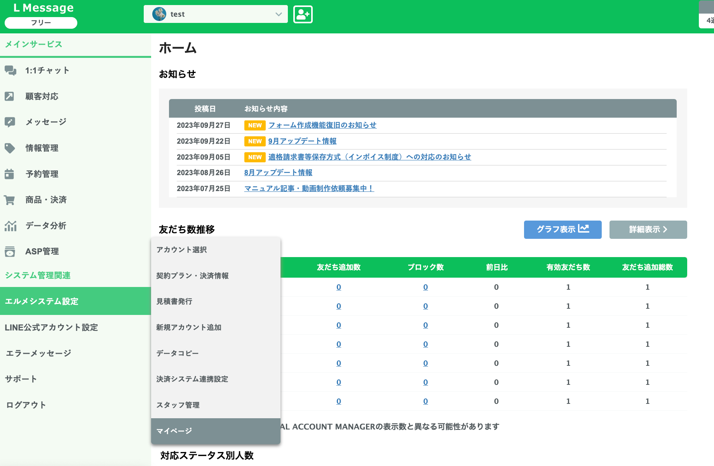Click the test account avatar
Screen dimensions: 714x466
tap(159, 14)
